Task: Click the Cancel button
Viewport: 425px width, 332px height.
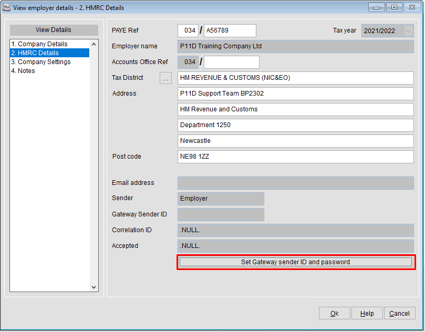Action: (x=399, y=313)
